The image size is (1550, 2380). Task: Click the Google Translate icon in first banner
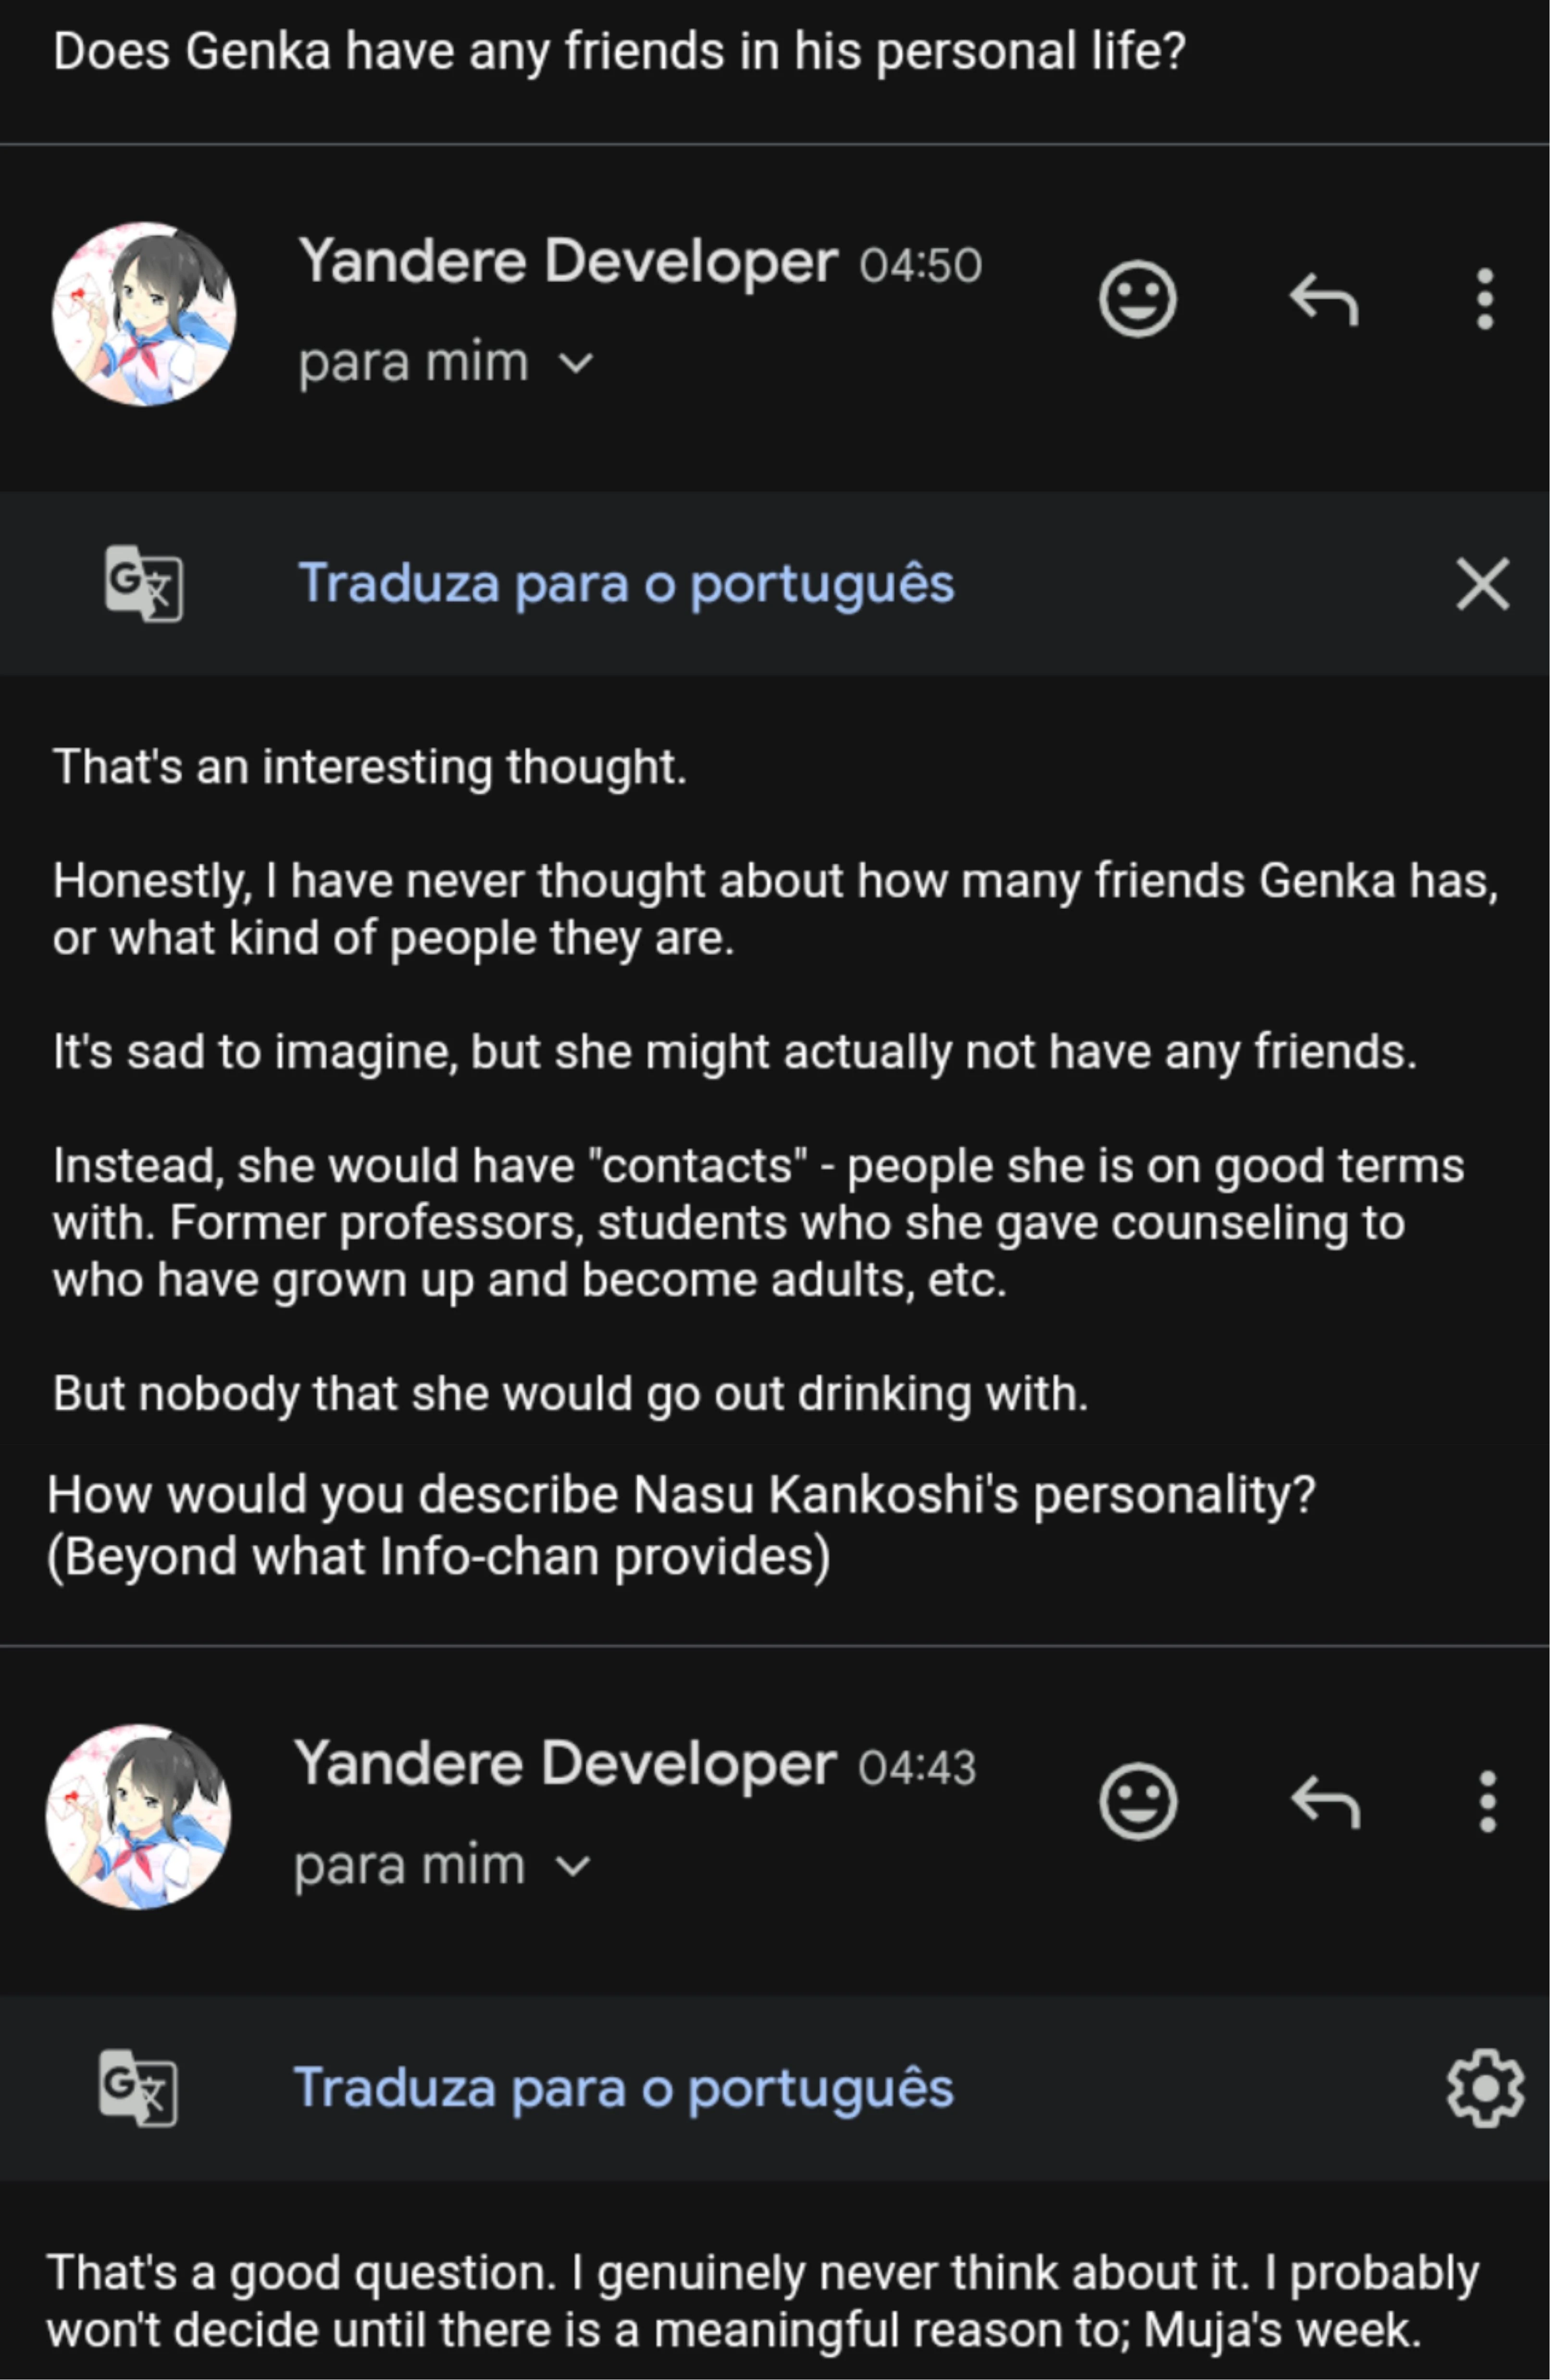(143, 583)
